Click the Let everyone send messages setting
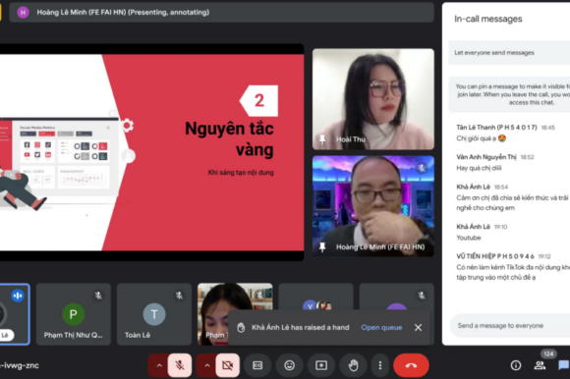570x379 pixels. pos(509,53)
